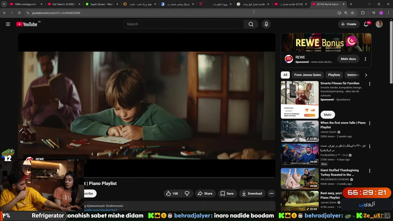Open options for first snow falls video
393x221 pixels.
[x=370, y=123]
